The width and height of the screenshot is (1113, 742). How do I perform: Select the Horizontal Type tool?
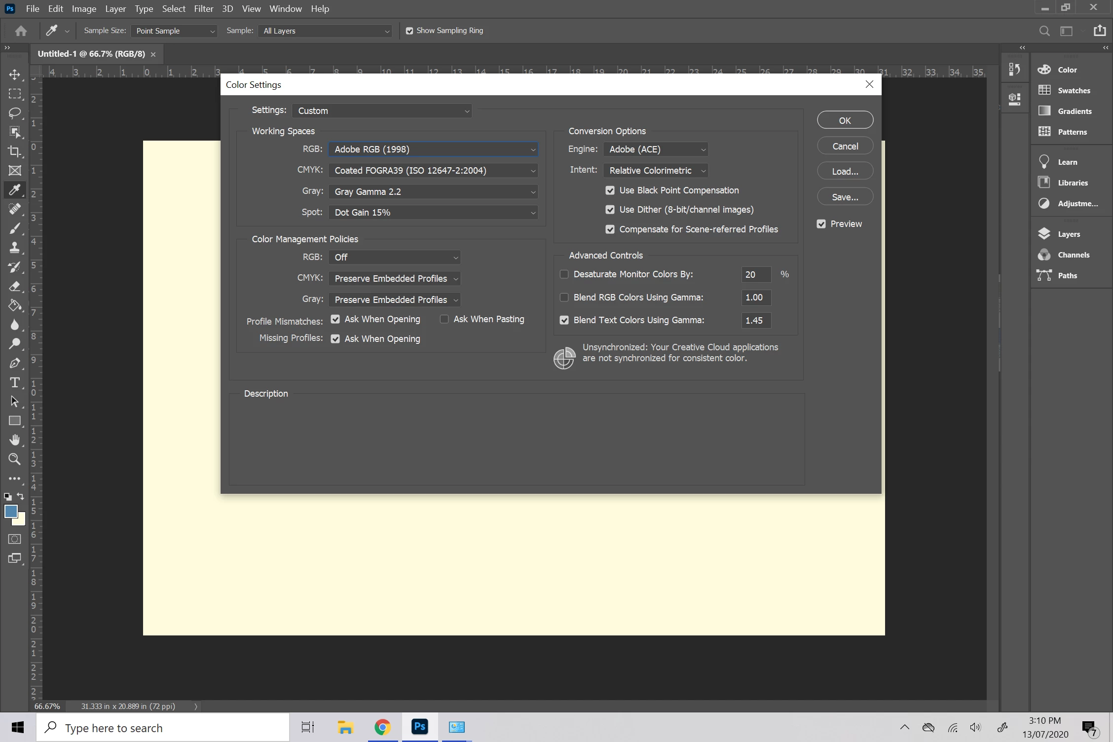(15, 382)
